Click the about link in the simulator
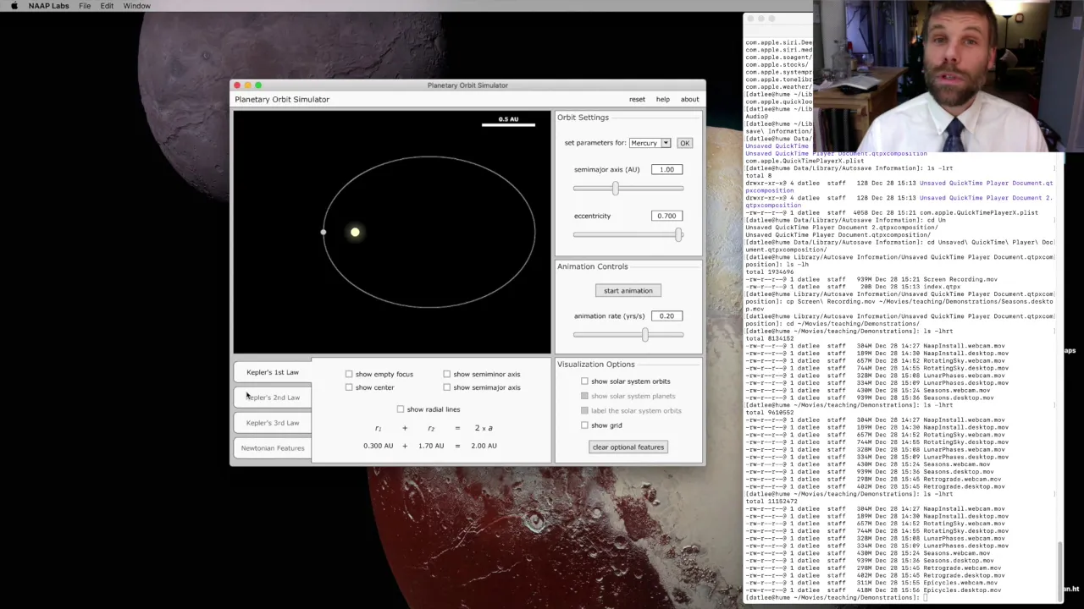This screenshot has height=609, width=1084. (689, 100)
